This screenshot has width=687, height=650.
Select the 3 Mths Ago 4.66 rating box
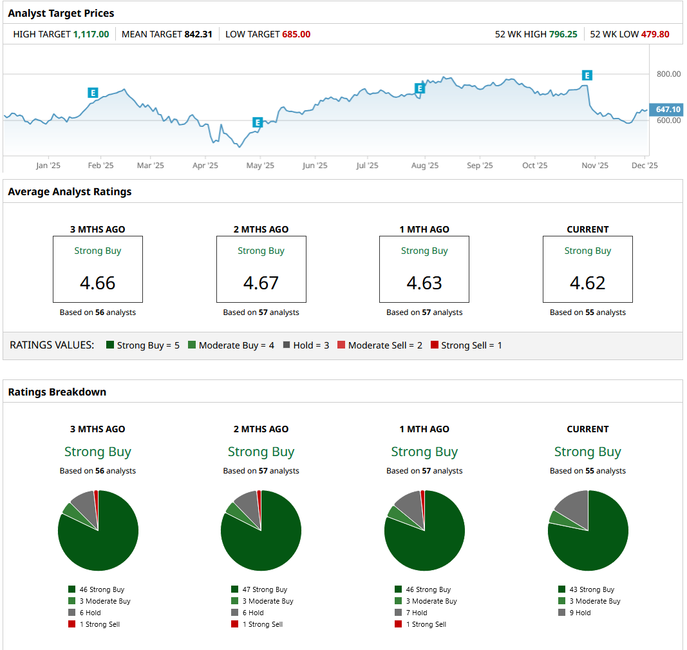98,269
